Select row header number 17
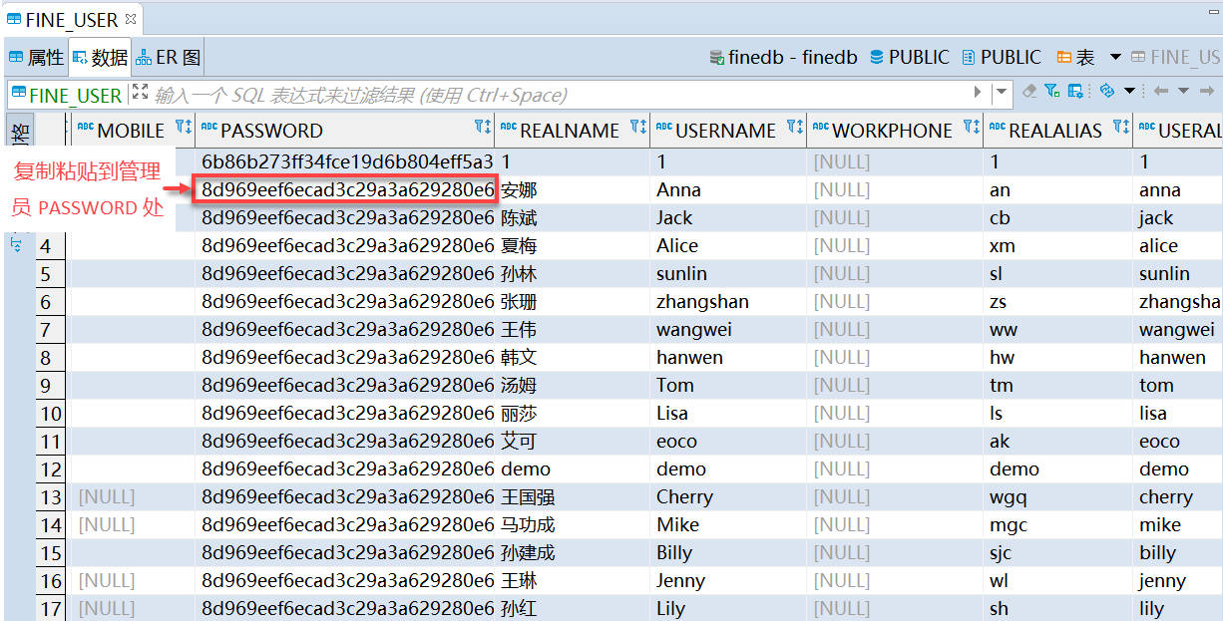This screenshot has width=1223, height=621. point(52,608)
